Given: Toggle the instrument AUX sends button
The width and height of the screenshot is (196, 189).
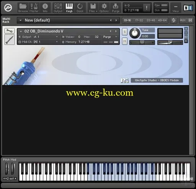Looking at the screenshot, I should click(x=186, y=37).
